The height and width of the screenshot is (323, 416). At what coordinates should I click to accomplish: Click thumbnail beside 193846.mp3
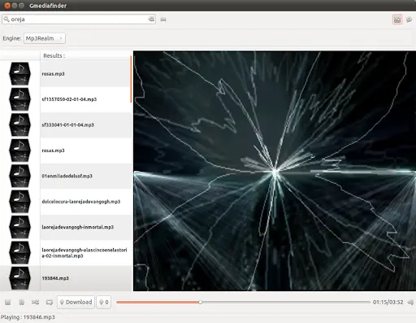coord(19,278)
